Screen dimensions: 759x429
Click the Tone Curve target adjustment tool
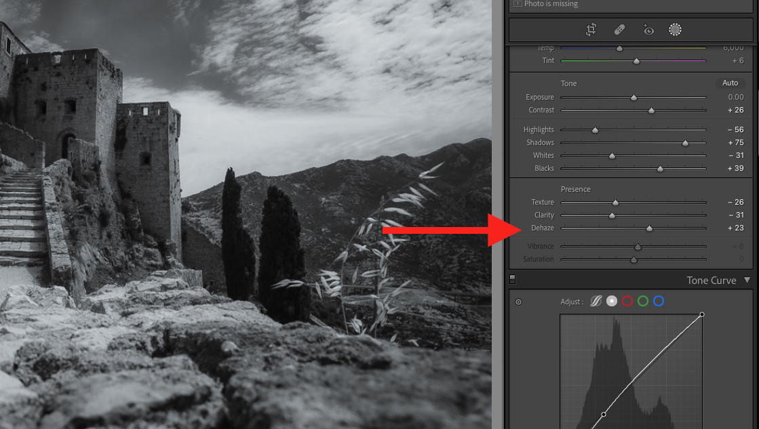coord(518,302)
